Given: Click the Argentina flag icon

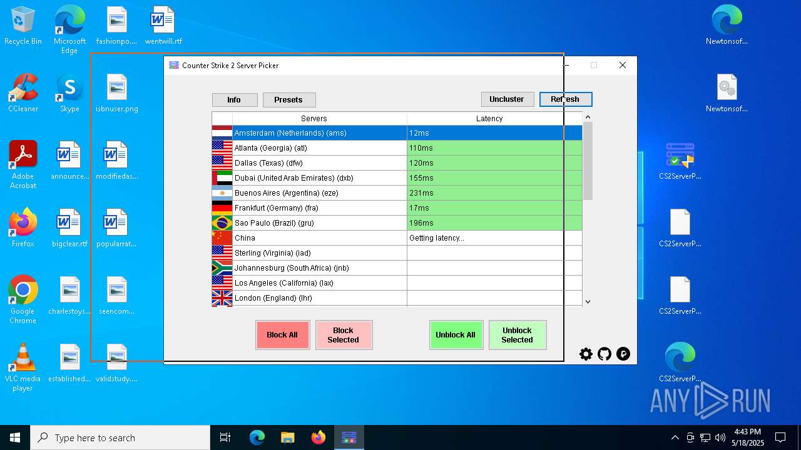Looking at the screenshot, I should pos(222,193).
